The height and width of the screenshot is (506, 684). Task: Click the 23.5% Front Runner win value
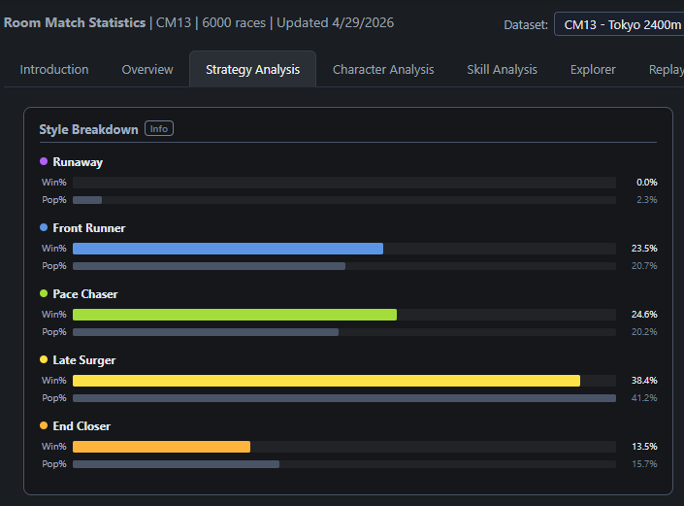click(x=644, y=249)
